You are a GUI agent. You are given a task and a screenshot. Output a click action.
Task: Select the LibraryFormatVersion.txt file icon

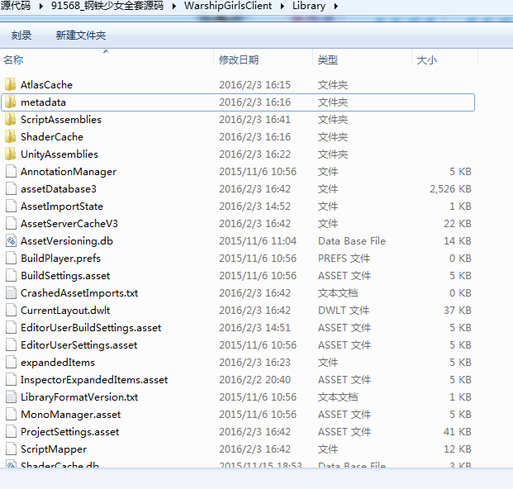(11, 397)
